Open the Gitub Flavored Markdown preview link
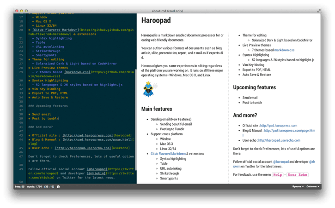Screen dimensions: 335x208 click(168, 154)
